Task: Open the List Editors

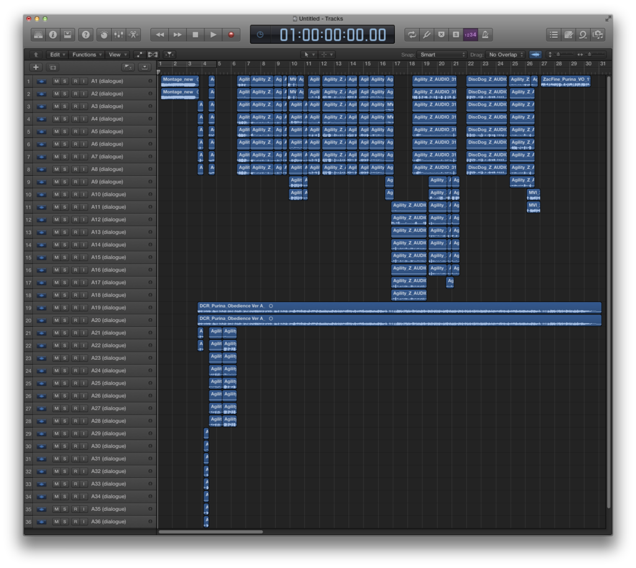Action: [x=553, y=35]
